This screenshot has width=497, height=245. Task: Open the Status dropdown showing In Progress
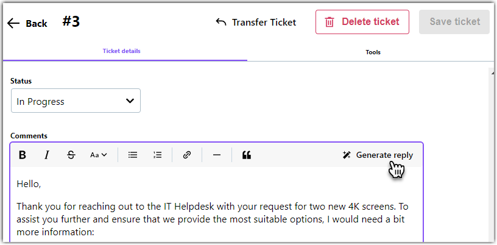click(x=76, y=101)
